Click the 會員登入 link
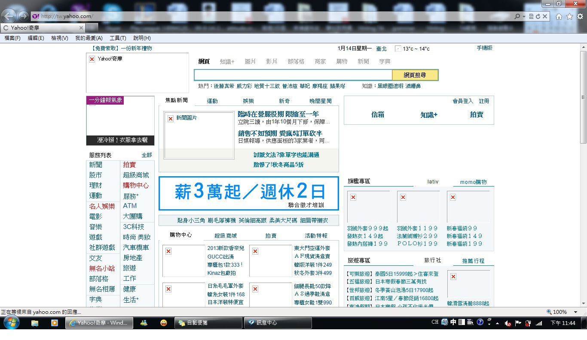587x340 pixels. click(x=463, y=101)
